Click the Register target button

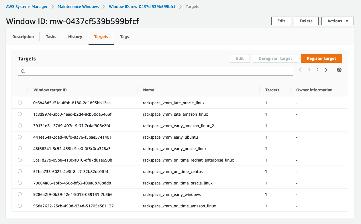click(321, 58)
